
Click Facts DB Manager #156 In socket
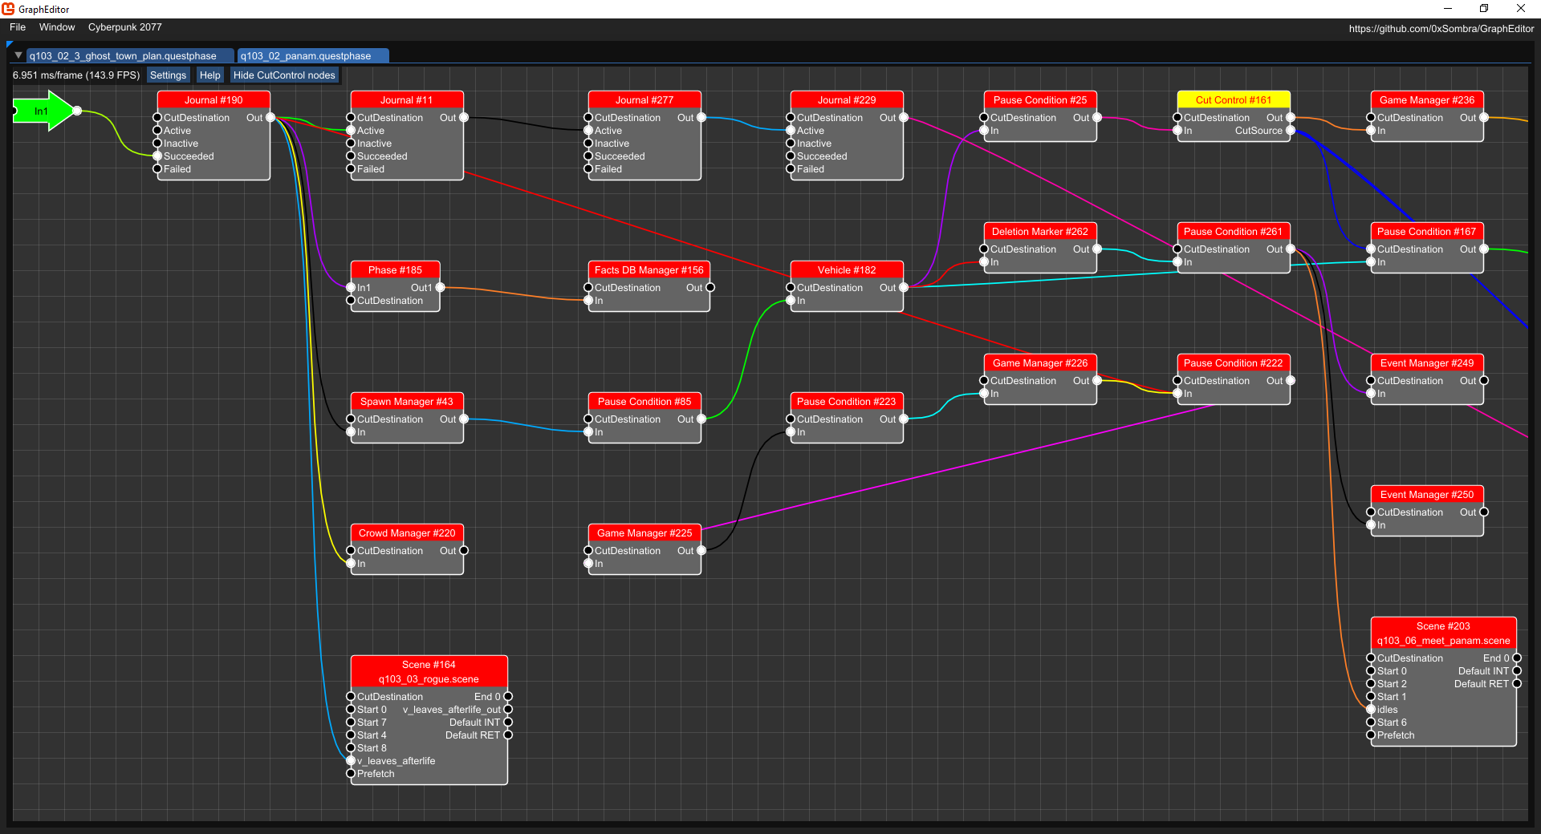(588, 301)
